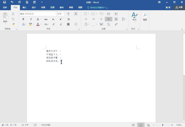Viewport: 185px width, 127px height.
Task: Select the Format Painter brush icon
Action: (13, 24)
